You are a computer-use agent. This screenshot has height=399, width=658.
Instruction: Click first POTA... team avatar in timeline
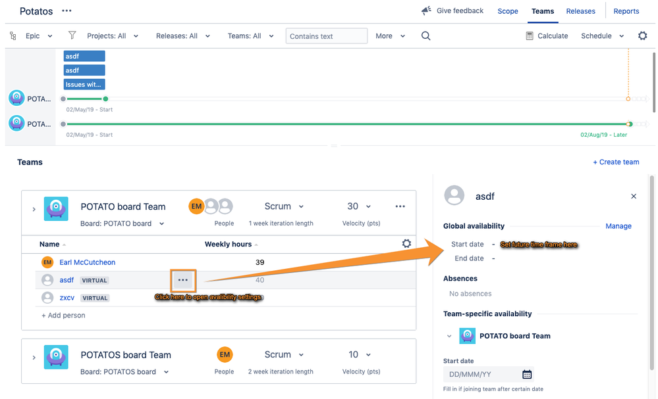click(x=16, y=99)
